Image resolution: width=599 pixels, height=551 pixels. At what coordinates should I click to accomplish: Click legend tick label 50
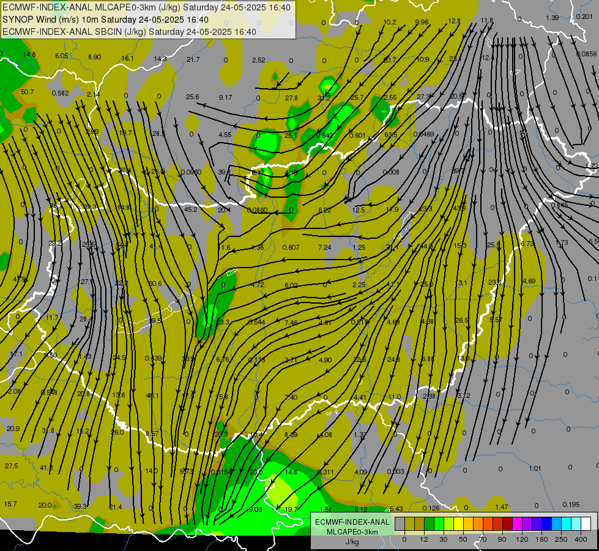pos(463,539)
